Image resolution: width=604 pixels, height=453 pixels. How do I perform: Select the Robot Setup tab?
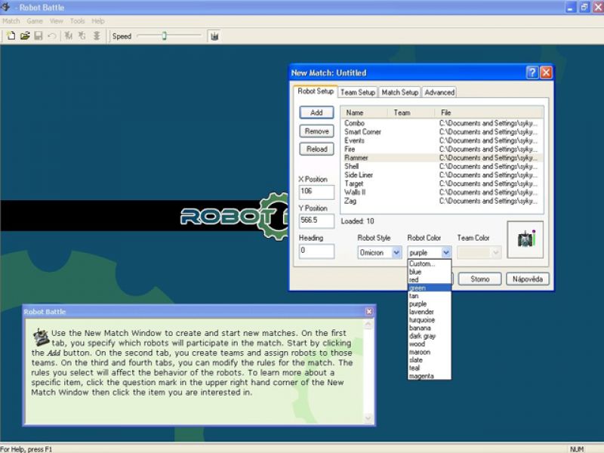316,91
